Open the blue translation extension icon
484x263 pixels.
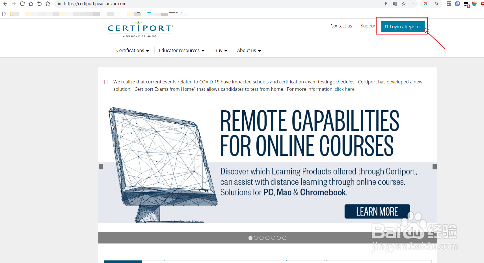click(x=457, y=4)
